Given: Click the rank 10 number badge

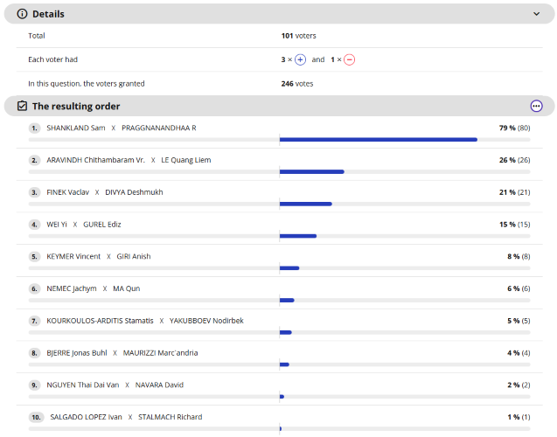Looking at the screenshot, I should [x=36, y=417].
